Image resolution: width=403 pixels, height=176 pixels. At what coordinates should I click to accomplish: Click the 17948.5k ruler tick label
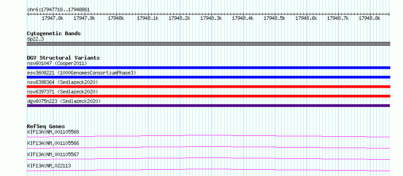[x=274, y=18]
